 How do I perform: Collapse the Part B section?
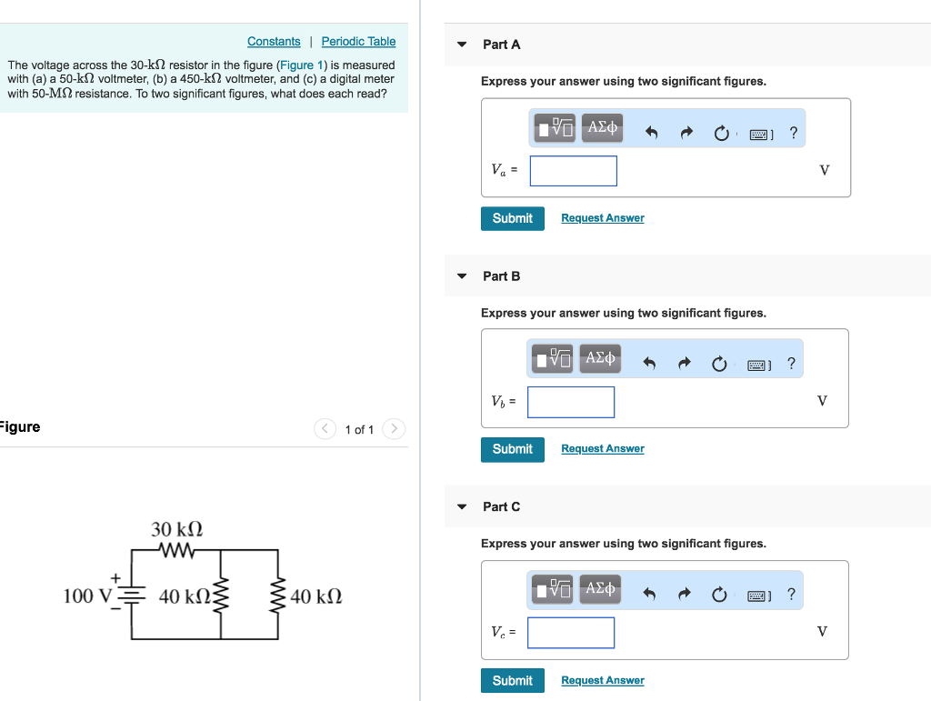coord(461,275)
